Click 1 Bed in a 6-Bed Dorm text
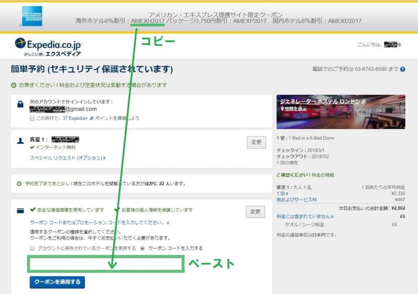Viewport: 418px width, 294px height. coord(311,138)
